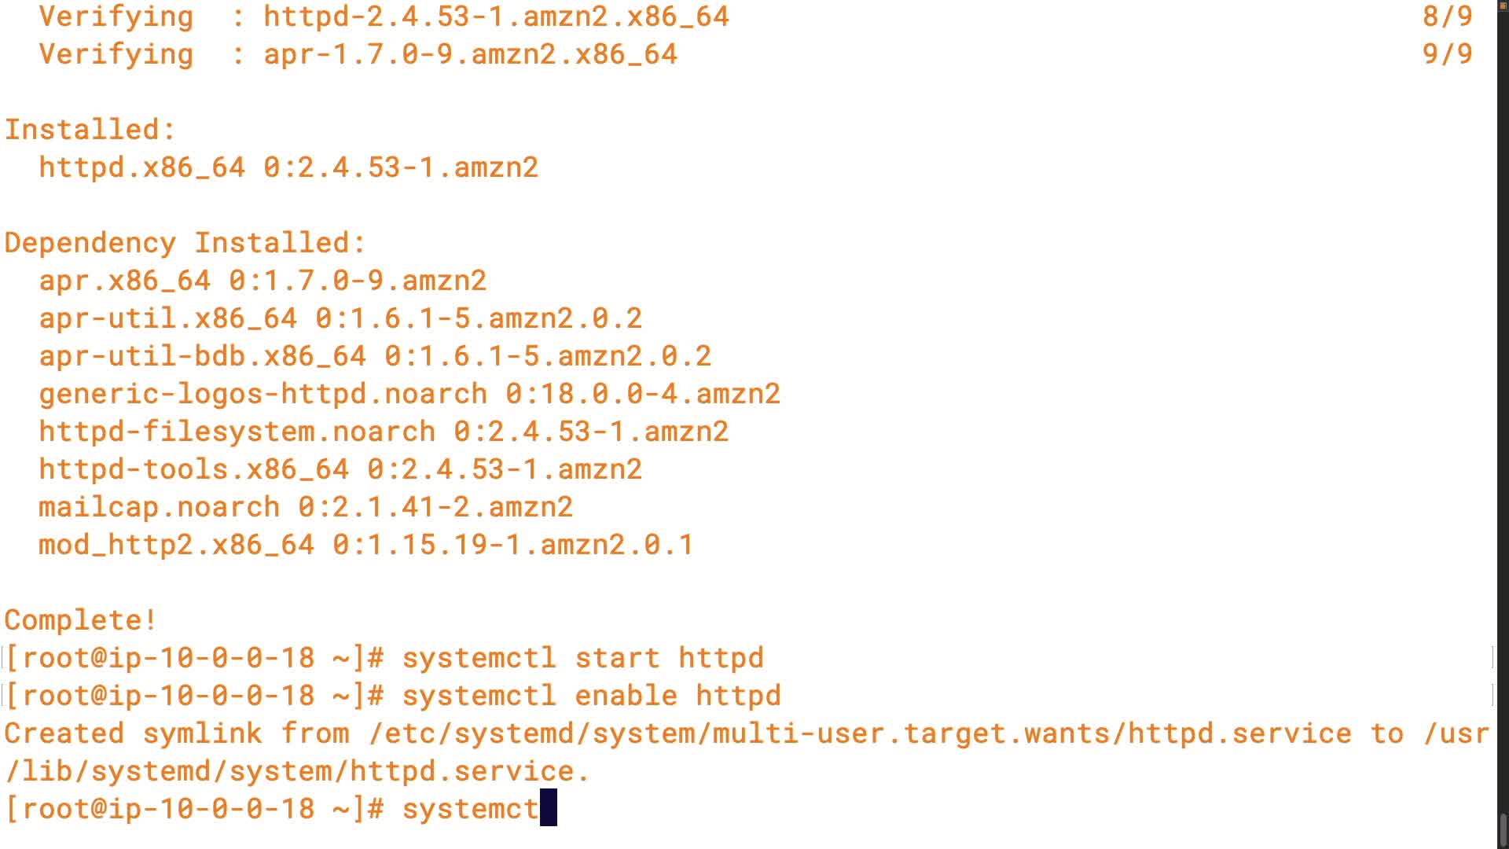Screen dimensions: 1509x849
Task: Click the 'systemctl enable httpd' command text
Action: tap(591, 695)
